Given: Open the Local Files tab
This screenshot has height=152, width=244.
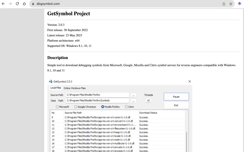Looking at the screenshot, I should pyautogui.click(x=56, y=88).
